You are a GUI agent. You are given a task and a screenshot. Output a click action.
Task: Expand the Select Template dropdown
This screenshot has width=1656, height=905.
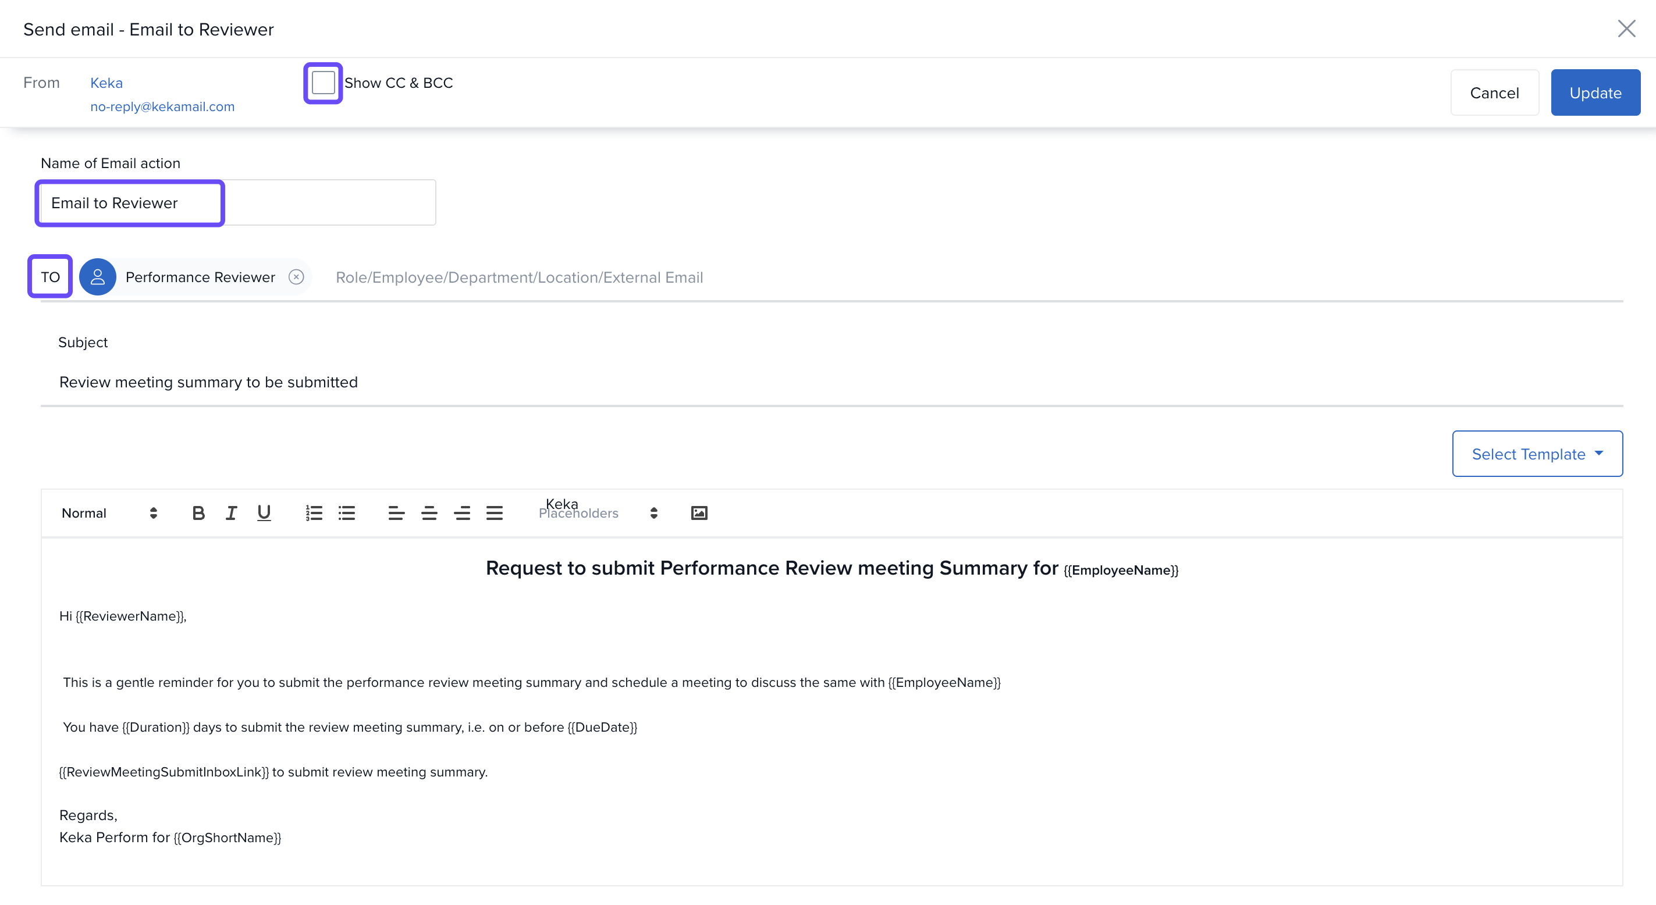(x=1537, y=454)
